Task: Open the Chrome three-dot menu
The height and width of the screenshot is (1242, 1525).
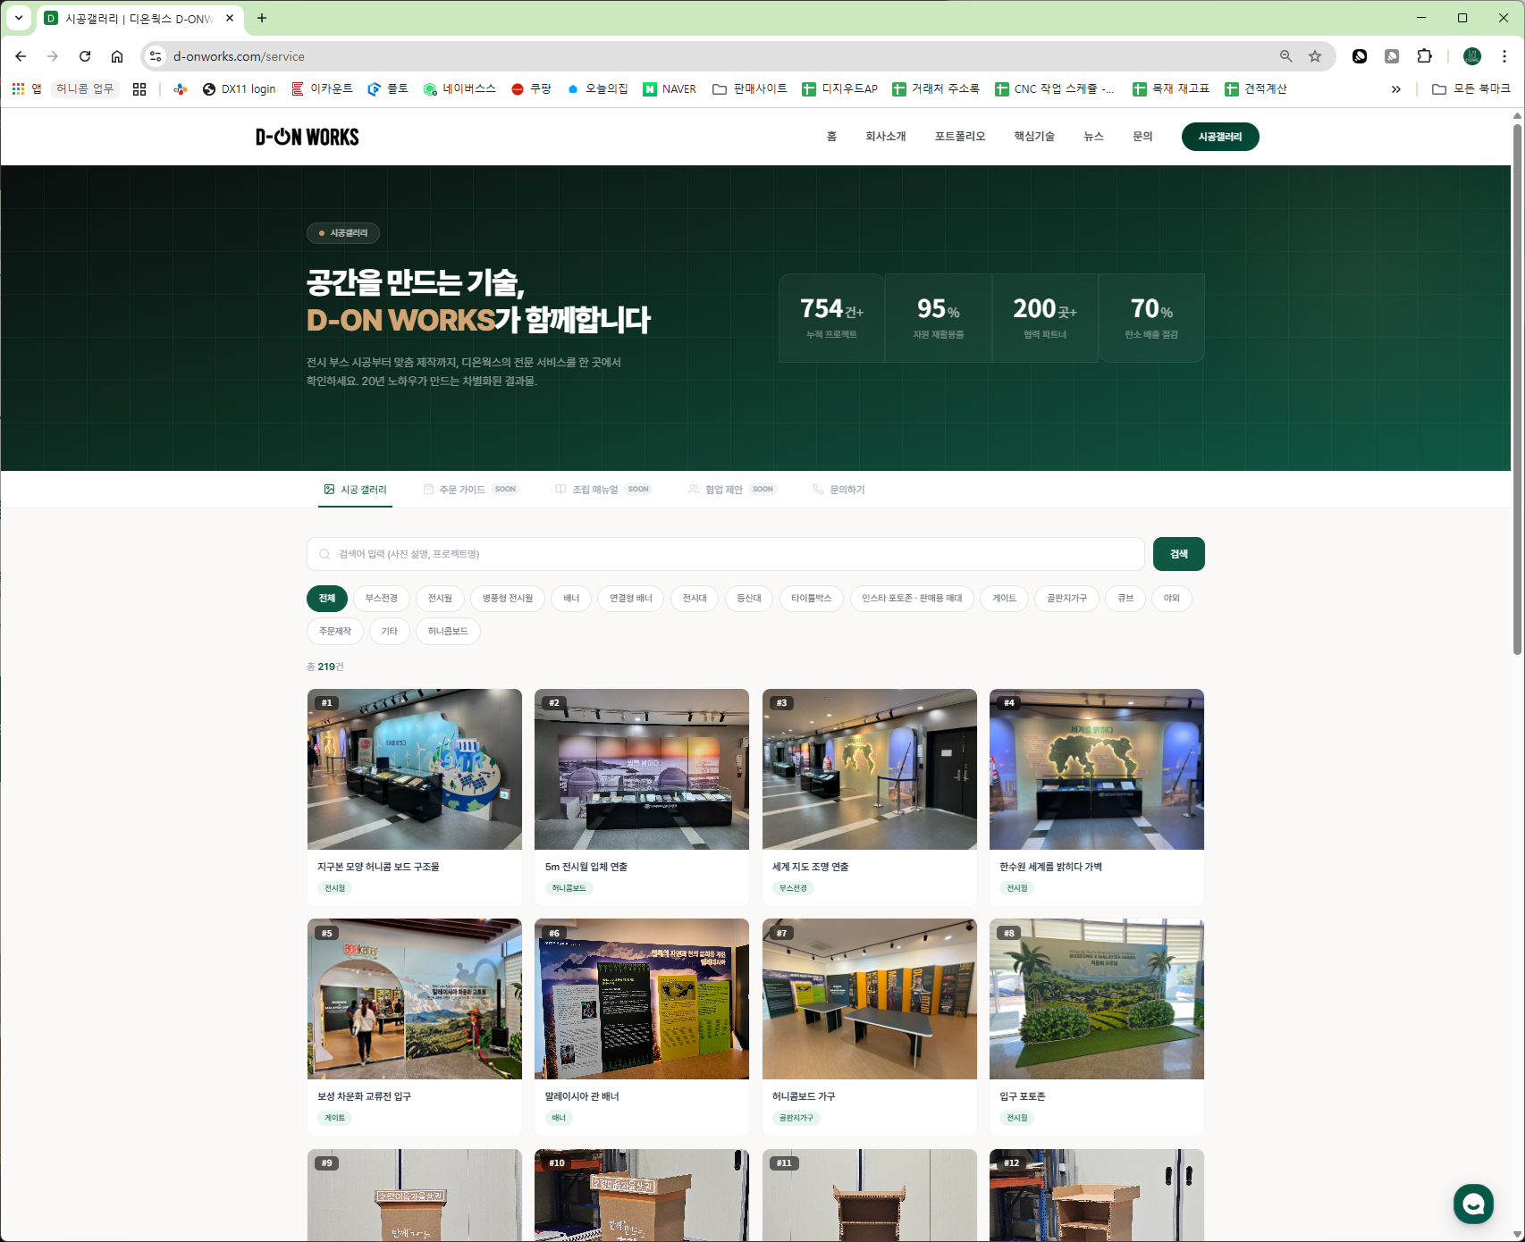Action: [1504, 56]
